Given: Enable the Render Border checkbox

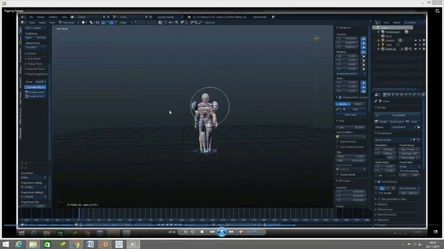Looking at the screenshot, I should [x=337, y=175].
